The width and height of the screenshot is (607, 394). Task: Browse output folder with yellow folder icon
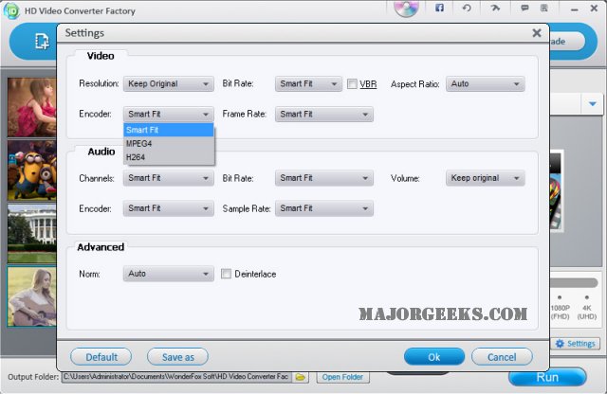(x=301, y=377)
